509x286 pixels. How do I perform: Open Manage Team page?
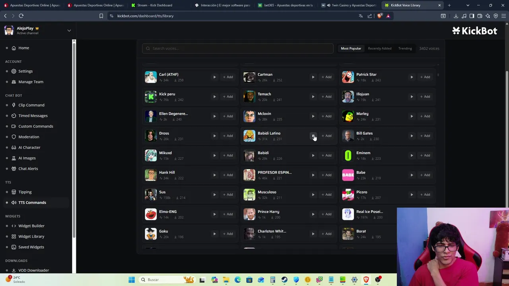[31, 82]
